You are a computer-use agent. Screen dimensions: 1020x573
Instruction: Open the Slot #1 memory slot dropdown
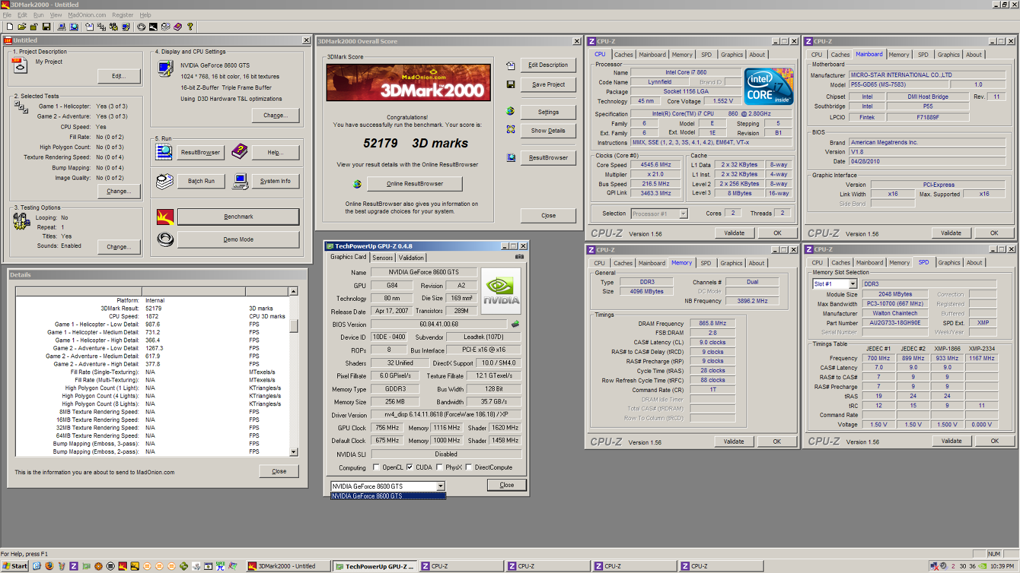tap(853, 284)
